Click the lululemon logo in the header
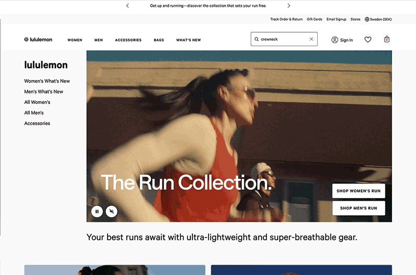This screenshot has width=416, height=275. [38, 40]
